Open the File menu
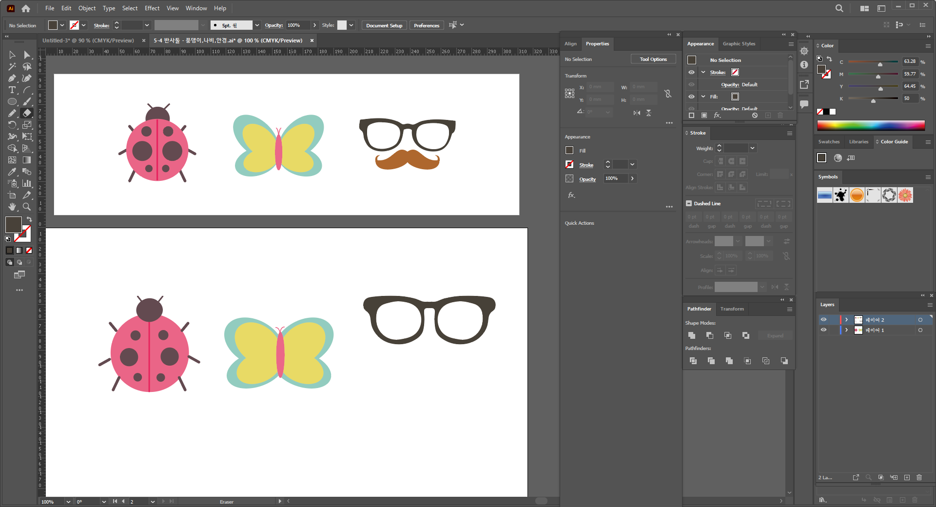Viewport: 936px width, 507px height. pyautogui.click(x=50, y=8)
